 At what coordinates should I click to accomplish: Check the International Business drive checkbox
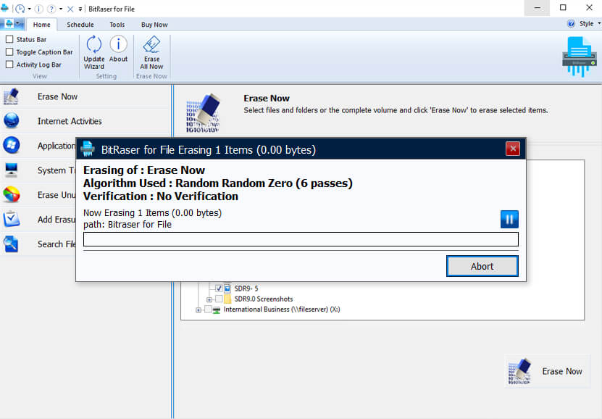coord(208,310)
